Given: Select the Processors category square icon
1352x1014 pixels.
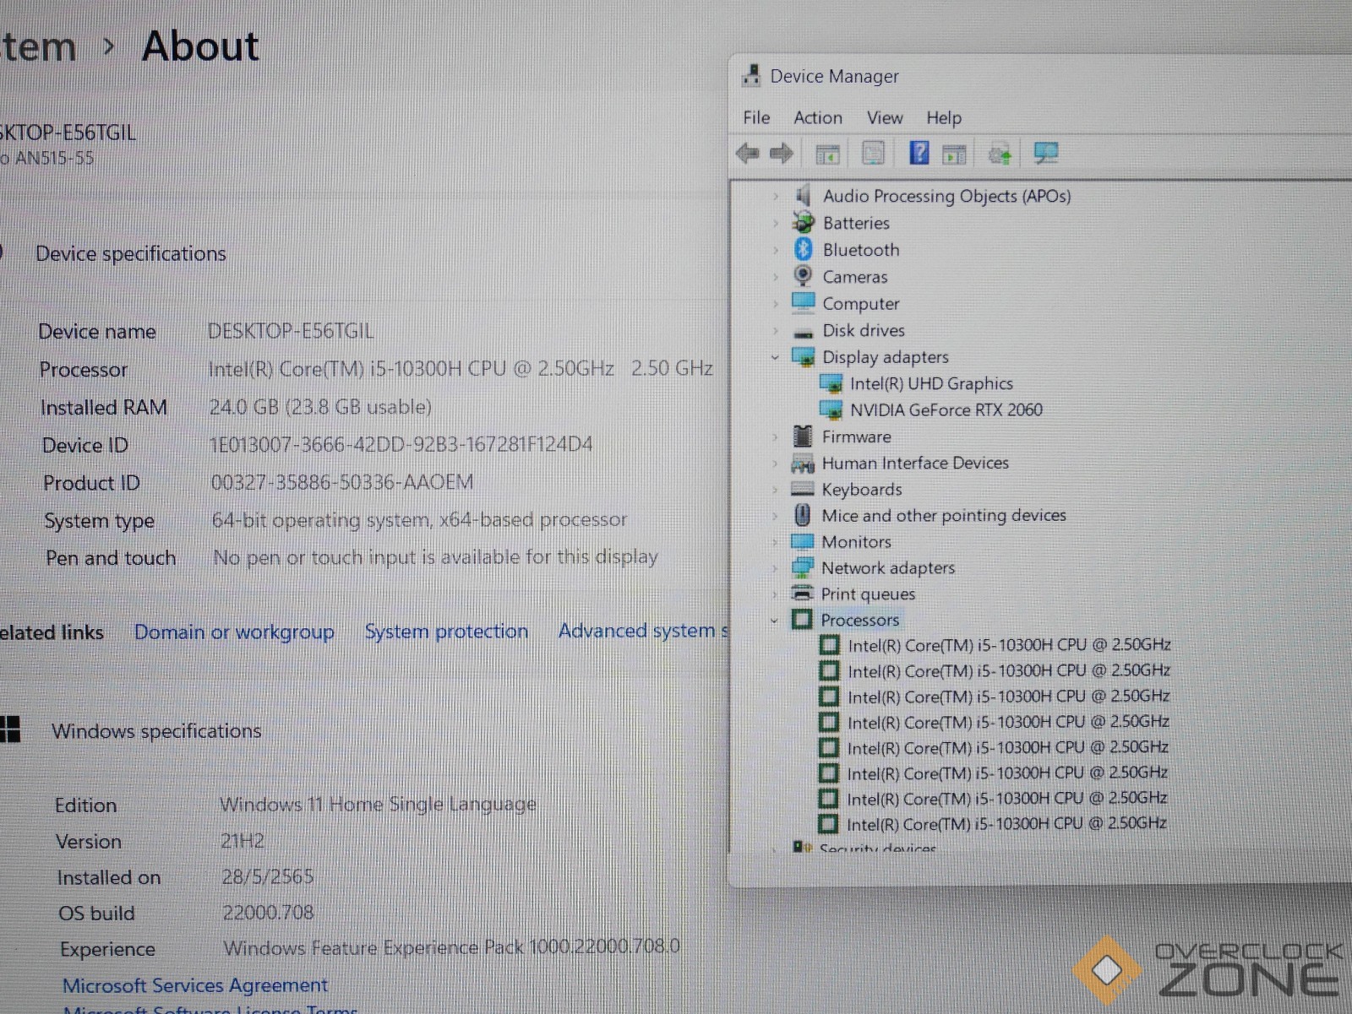Looking at the screenshot, I should click(801, 620).
